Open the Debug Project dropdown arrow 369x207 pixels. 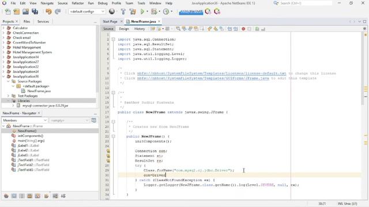[159, 11]
